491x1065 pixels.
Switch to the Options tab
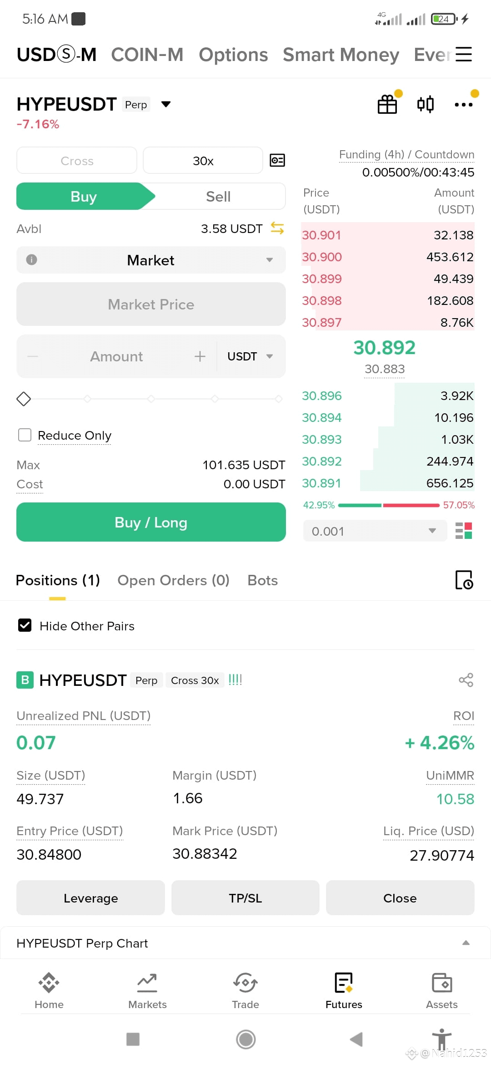(233, 55)
